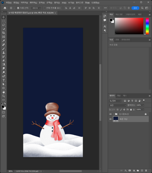The width and height of the screenshot is (152, 173).
Task: Open the Comments collapsed panel icon
Action: pyautogui.click(x=105, y=20)
